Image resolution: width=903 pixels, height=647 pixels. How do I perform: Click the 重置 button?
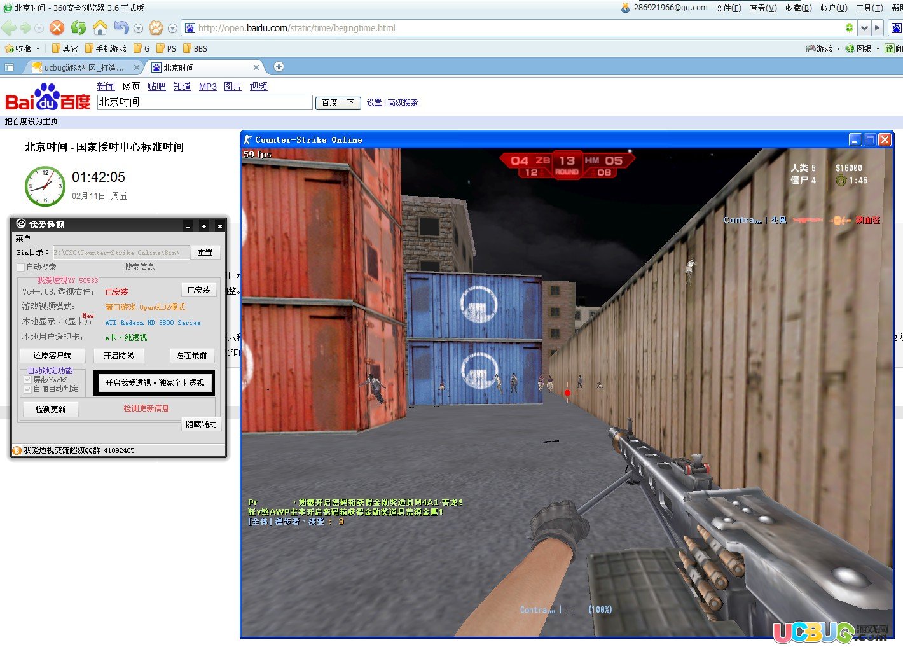205,253
